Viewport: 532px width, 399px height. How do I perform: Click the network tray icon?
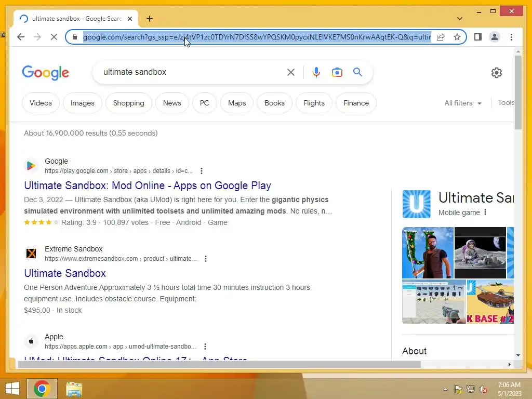tap(471, 389)
